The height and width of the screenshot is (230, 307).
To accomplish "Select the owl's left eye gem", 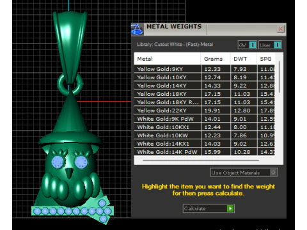I will pos(58,162).
